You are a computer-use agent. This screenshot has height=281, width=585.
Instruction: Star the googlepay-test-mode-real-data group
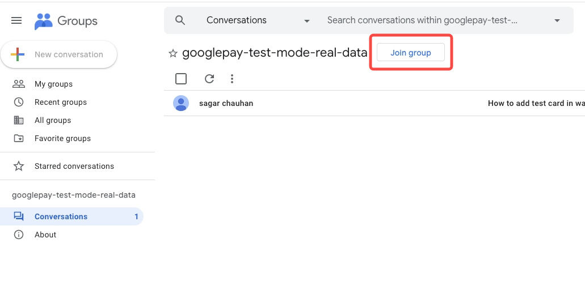[172, 53]
